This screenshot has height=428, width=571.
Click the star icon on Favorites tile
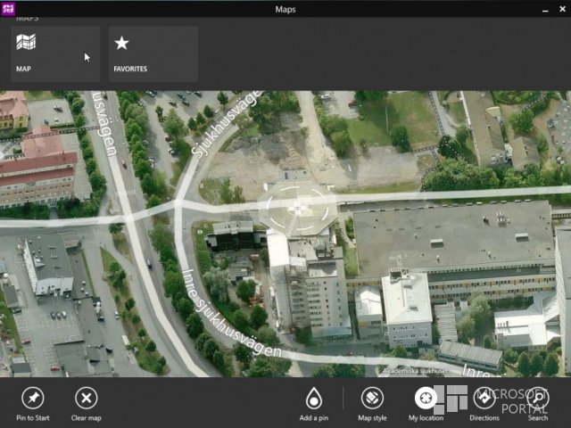(121, 43)
